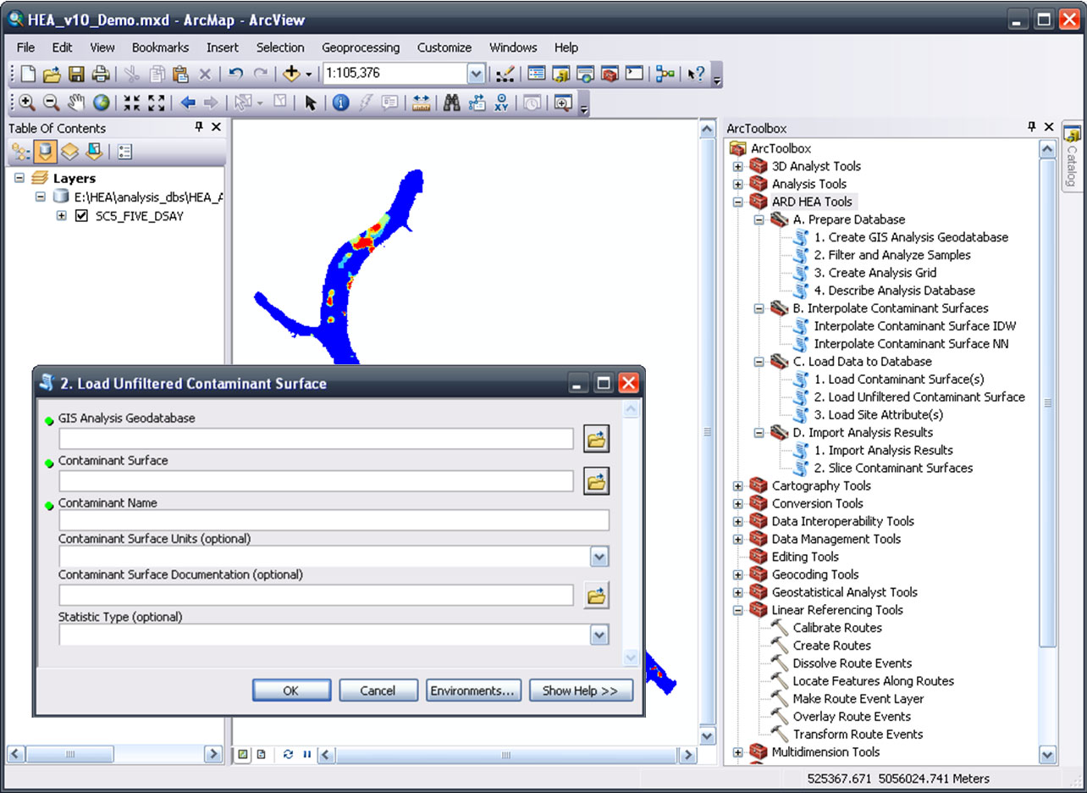
Task: Expand the 3D Analyst Tools toolbox
Action: 737,166
